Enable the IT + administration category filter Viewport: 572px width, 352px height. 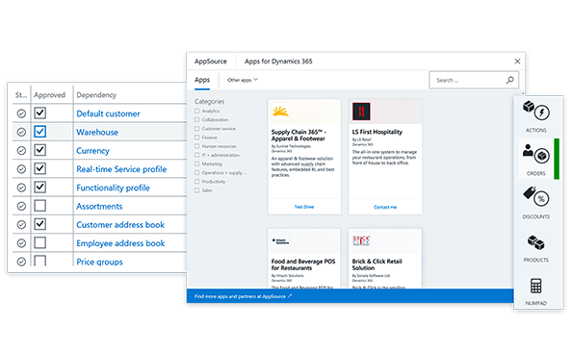tap(197, 155)
